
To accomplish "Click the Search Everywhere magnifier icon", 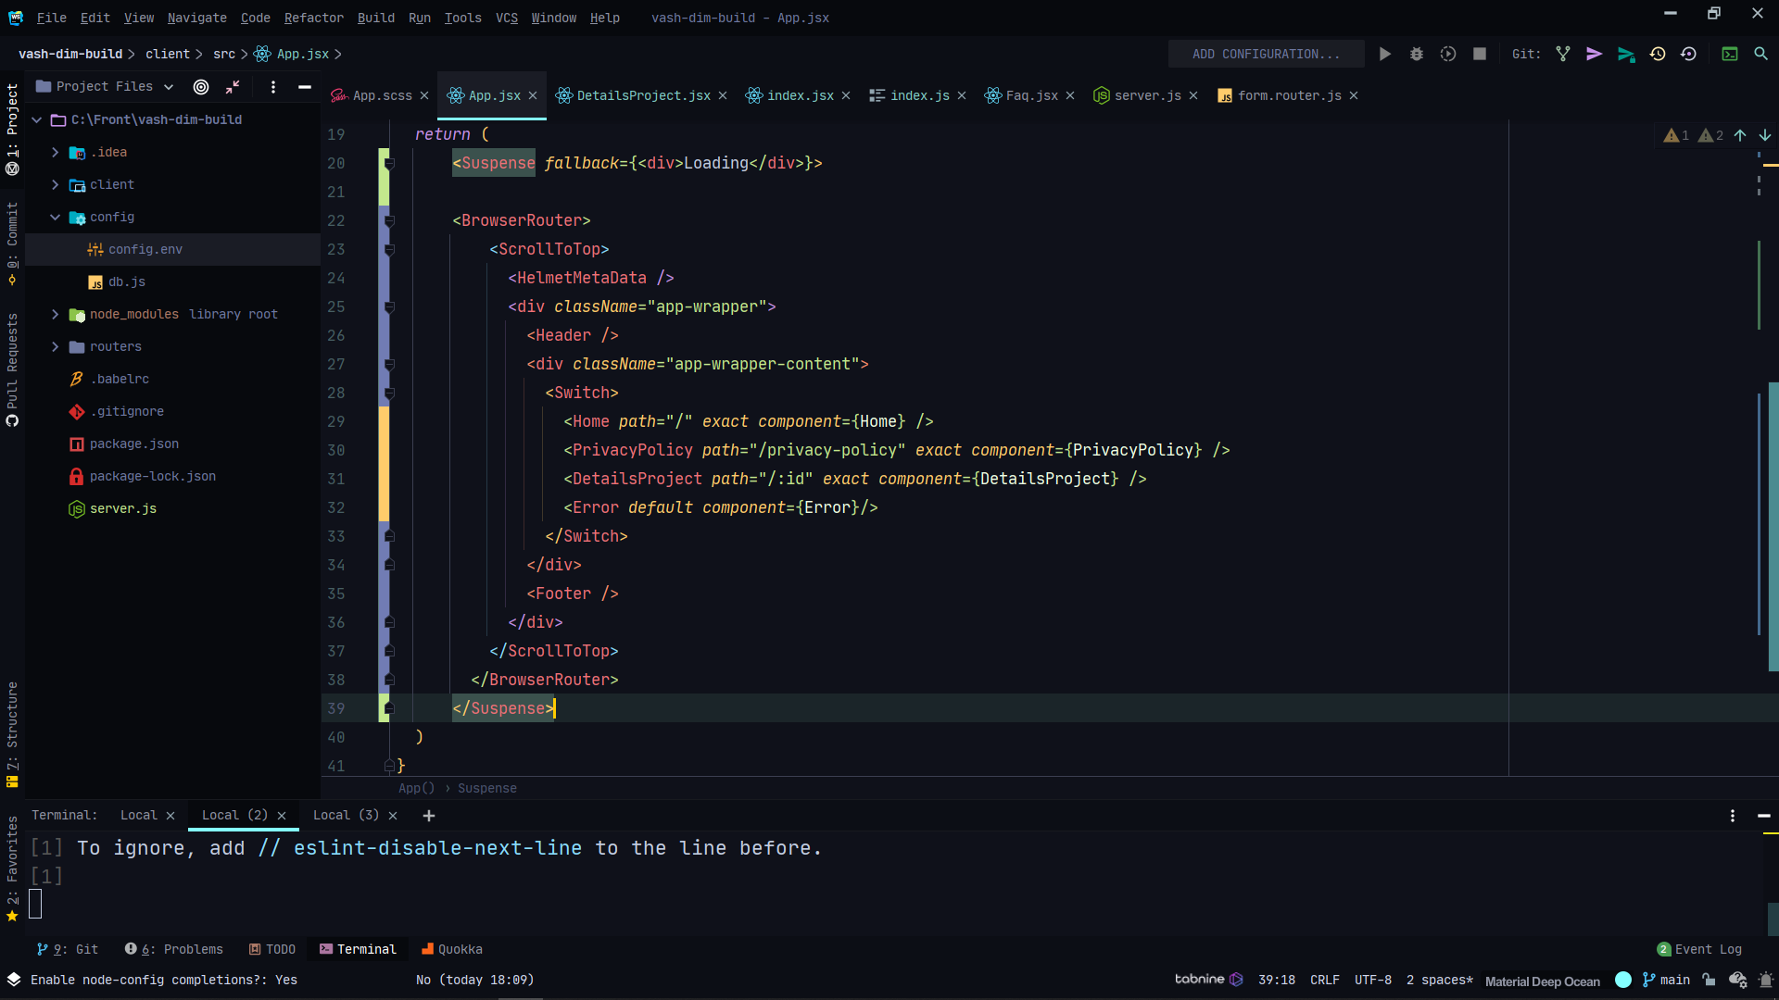I will click(x=1760, y=55).
